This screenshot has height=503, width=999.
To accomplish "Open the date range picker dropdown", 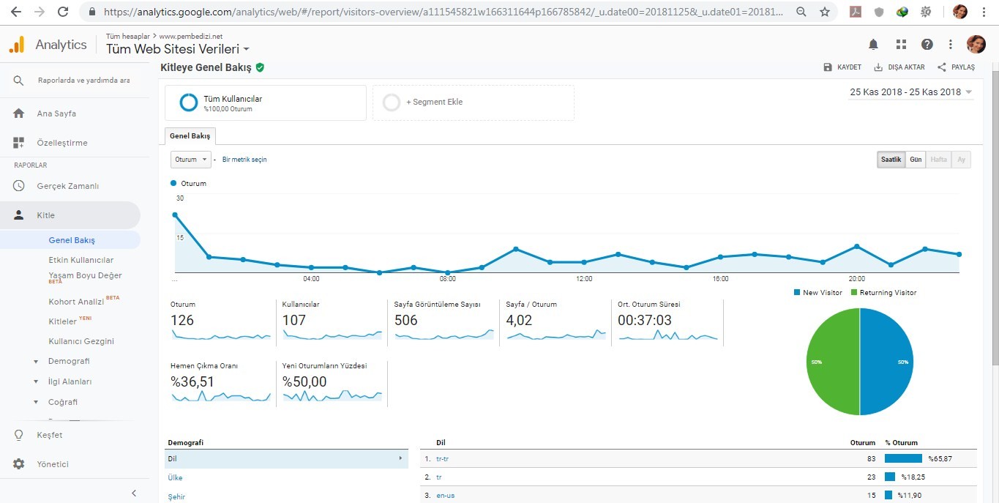I will [x=911, y=92].
